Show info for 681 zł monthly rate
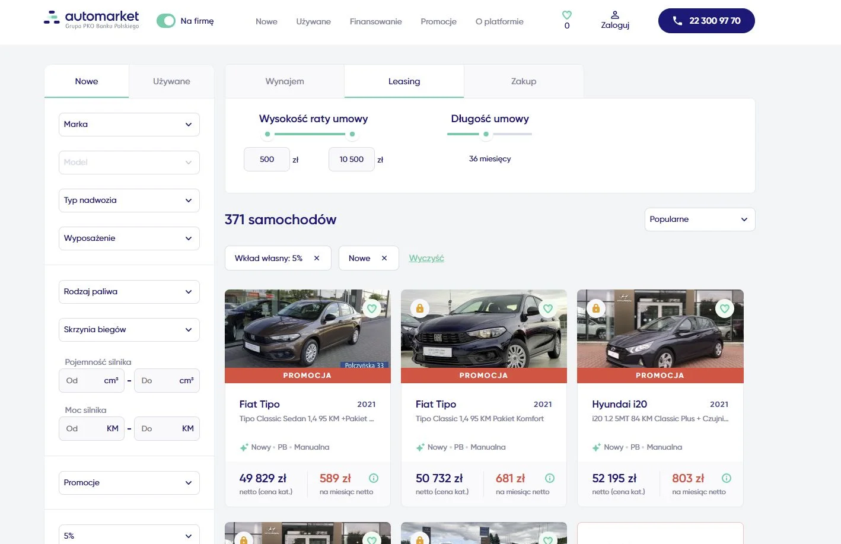841x544 pixels. 550,478
